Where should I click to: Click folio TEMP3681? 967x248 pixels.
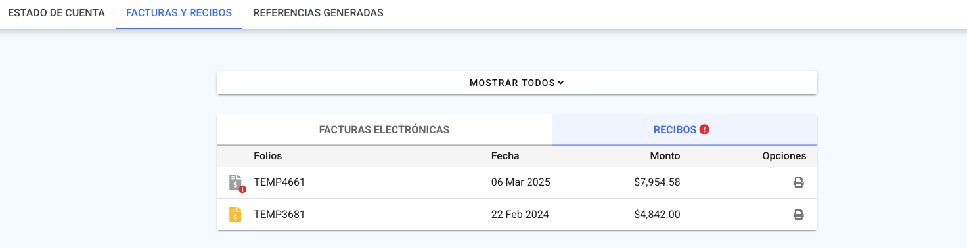click(x=279, y=215)
